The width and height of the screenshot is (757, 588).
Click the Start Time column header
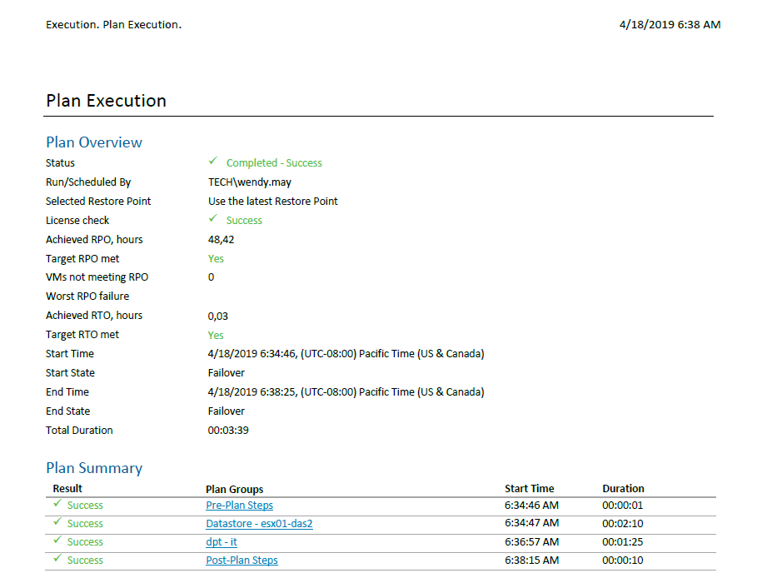(x=530, y=489)
